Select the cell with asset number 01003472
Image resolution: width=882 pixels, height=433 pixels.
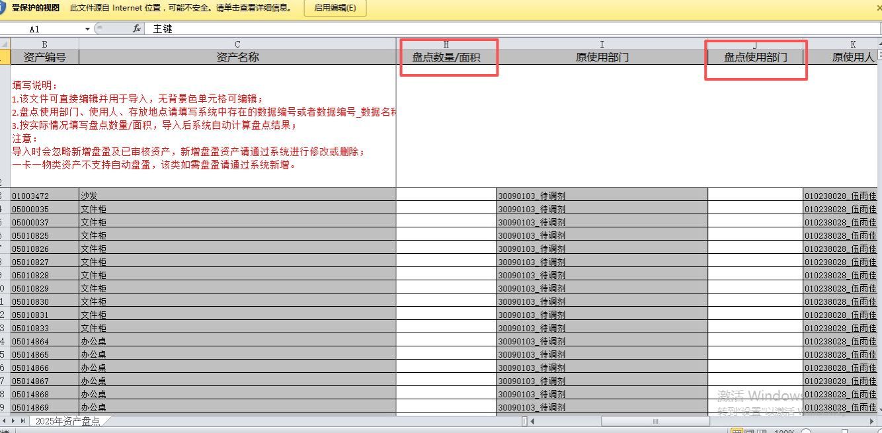click(44, 196)
